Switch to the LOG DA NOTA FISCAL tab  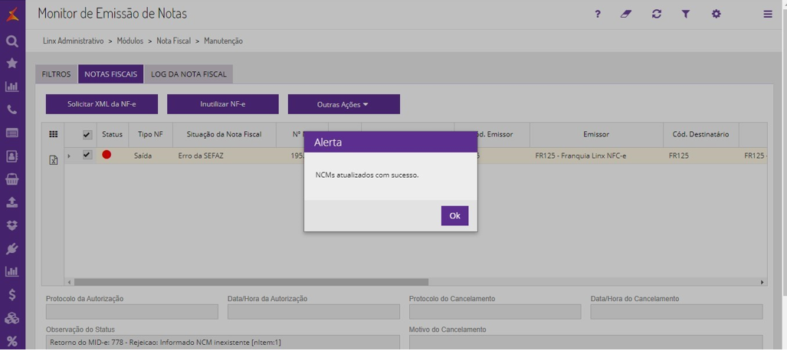(189, 74)
